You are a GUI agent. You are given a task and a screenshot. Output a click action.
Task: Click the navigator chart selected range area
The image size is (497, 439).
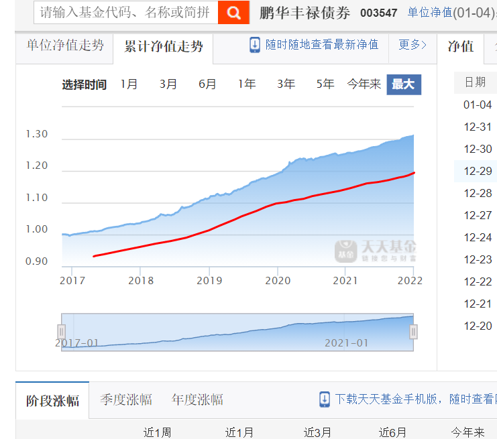click(x=237, y=332)
